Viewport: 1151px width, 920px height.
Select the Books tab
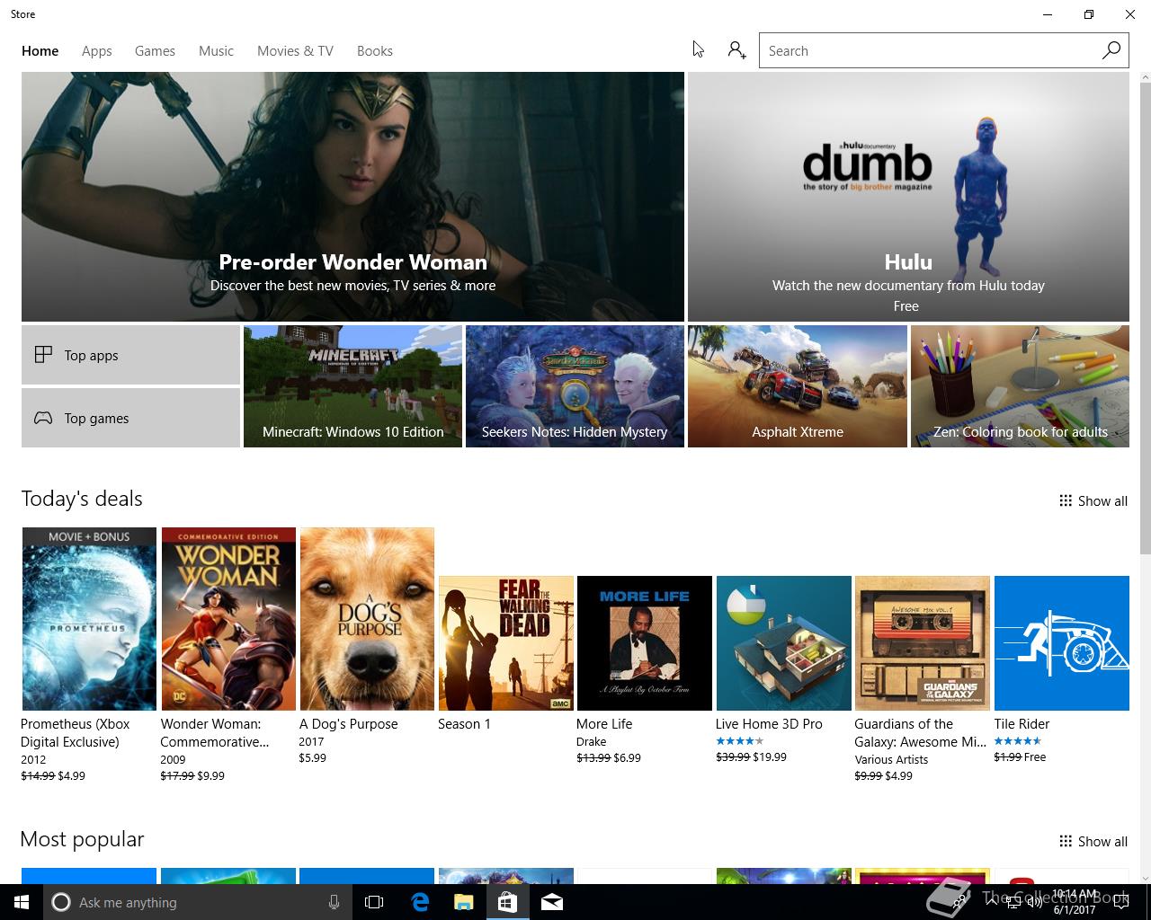point(374,51)
